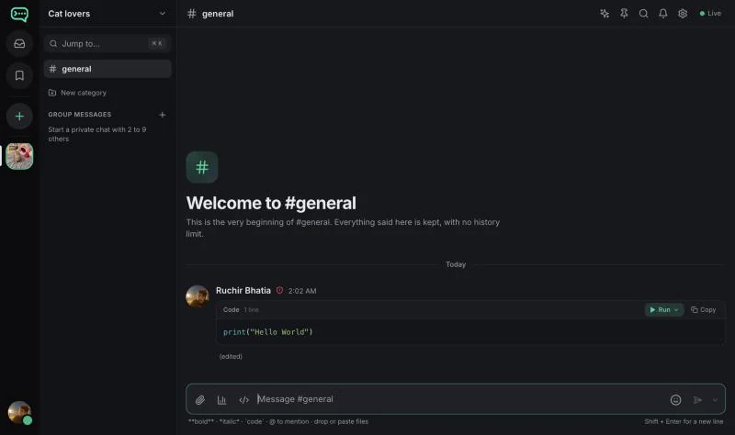Click the send message arrow
The width and height of the screenshot is (735, 435).
pyautogui.click(x=697, y=400)
